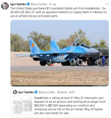This screenshot has width=111, height=118.
Task: Click the main tweet text about 81 fighter jets
Action: point(59,12)
